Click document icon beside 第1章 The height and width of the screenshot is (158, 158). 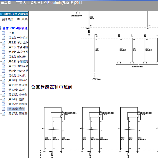click(x=4, y=38)
